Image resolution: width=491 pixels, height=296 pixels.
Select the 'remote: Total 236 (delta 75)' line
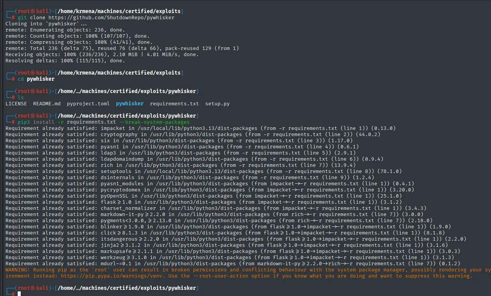click(122, 48)
